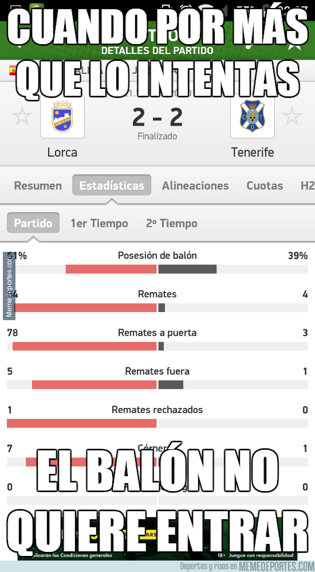The image size is (315, 572).
Task: Tap the Lorca team crest icon
Action: tap(62, 116)
